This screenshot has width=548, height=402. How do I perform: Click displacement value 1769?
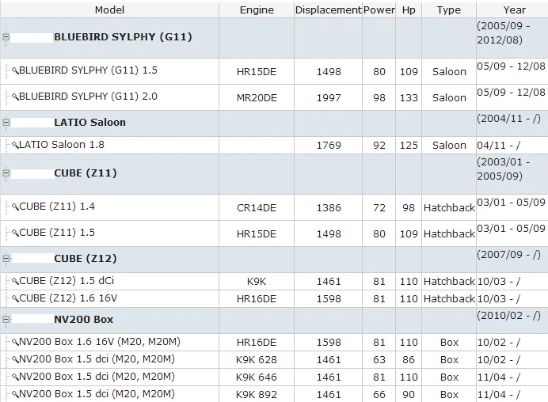329,146
